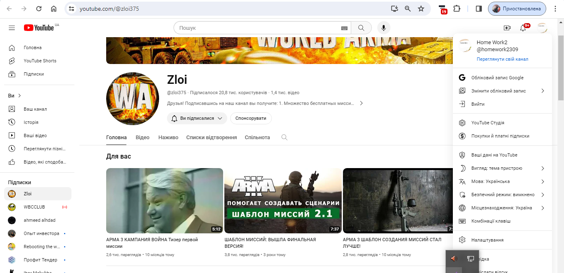
Task: Open browser zoom magnifier icon
Action: tap(408, 8)
